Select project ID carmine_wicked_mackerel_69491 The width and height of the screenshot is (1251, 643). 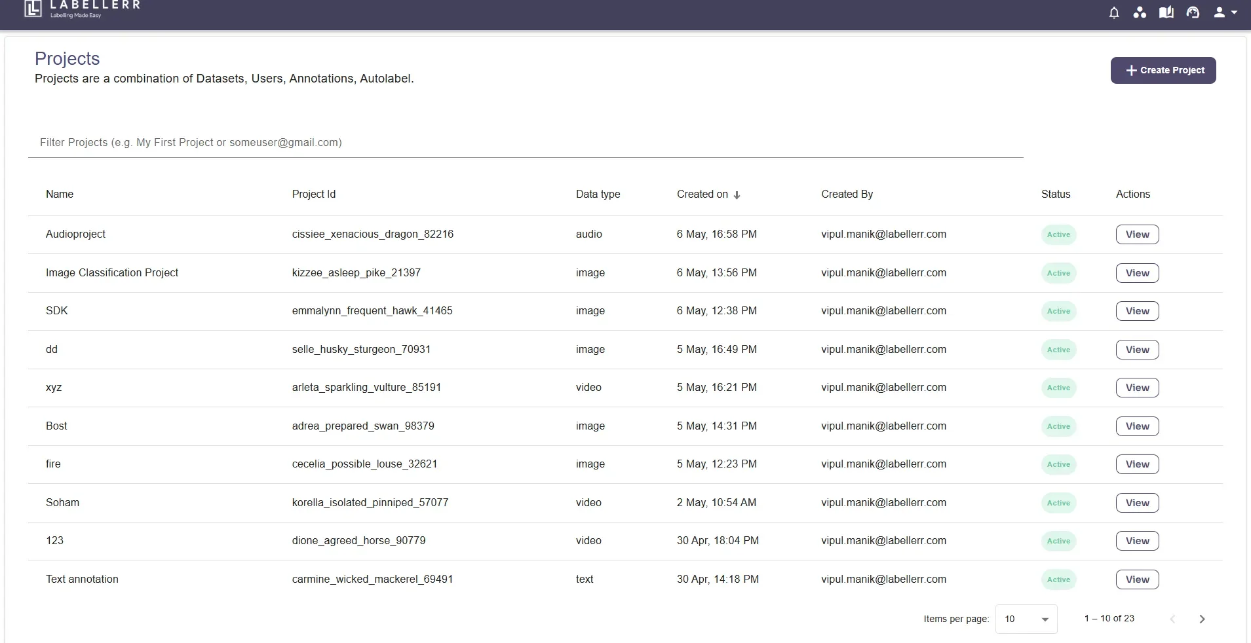[372, 579]
